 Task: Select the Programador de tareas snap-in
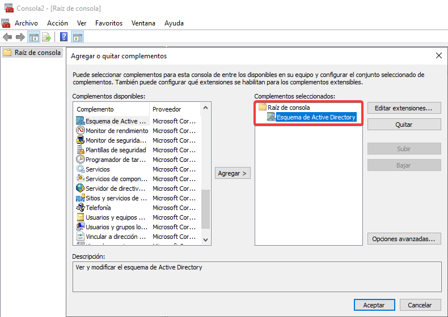(115, 160)
